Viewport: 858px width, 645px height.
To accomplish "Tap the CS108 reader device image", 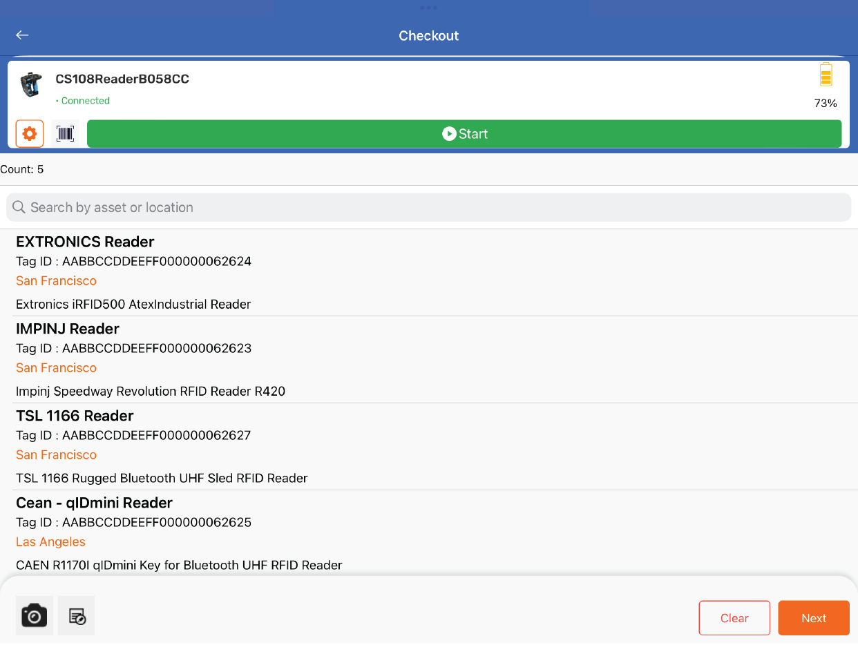I will [31, 85].
